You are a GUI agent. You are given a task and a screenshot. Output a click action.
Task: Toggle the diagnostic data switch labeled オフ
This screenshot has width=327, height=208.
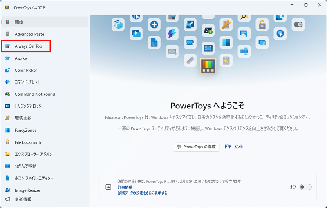305,187
